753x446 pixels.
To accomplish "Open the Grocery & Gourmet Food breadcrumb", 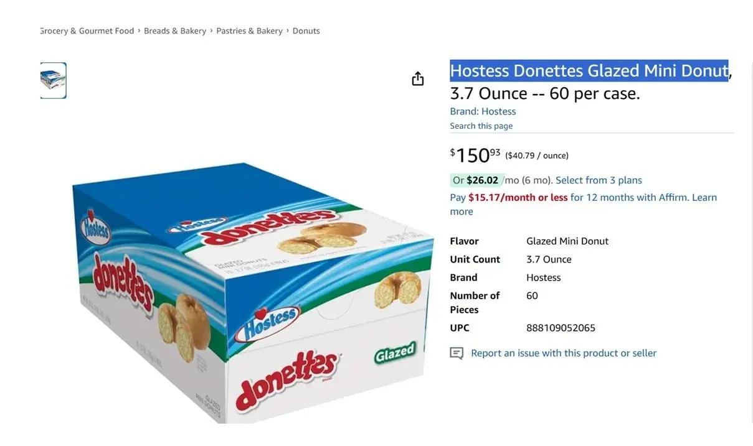I will tap(87, 31).
